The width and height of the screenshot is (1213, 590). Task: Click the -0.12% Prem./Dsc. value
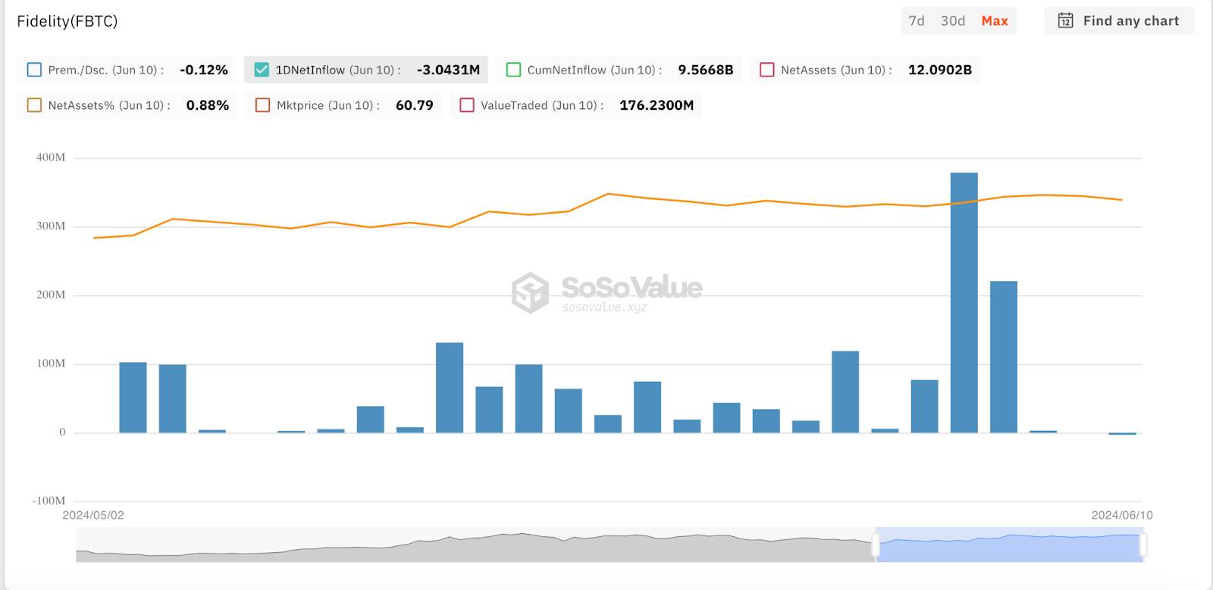click(x=204, y=70)
